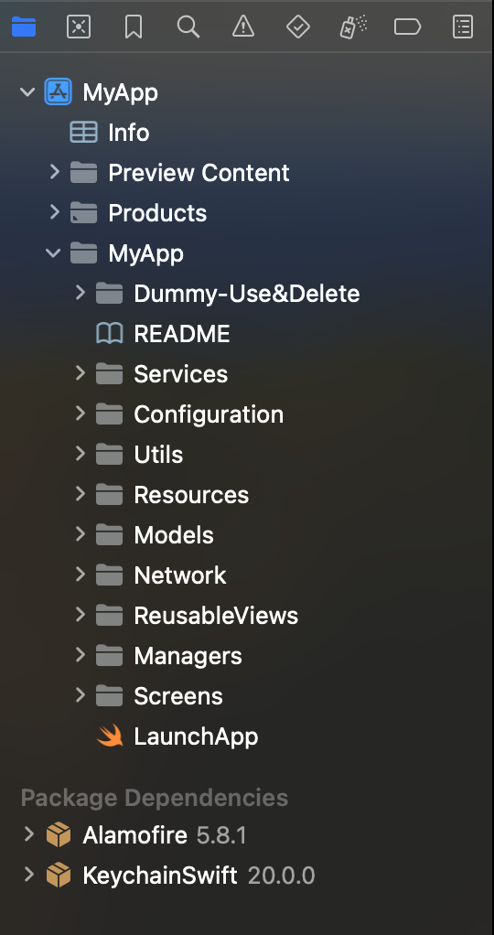The width and height of the screenshot is (494, 935).
Task: Collapse the inner MyApp group
Action: [54, 253]
